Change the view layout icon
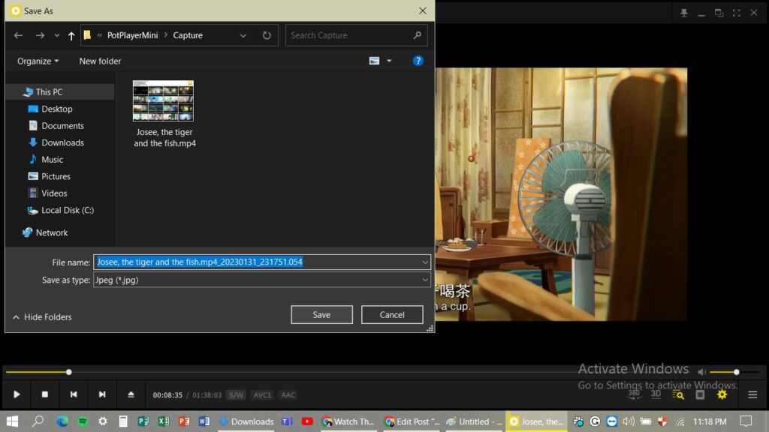 pos(374,61)
